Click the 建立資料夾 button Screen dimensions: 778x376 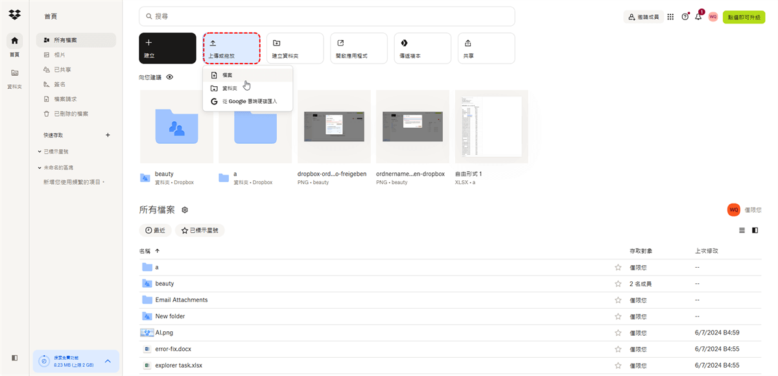click(295, 49)
